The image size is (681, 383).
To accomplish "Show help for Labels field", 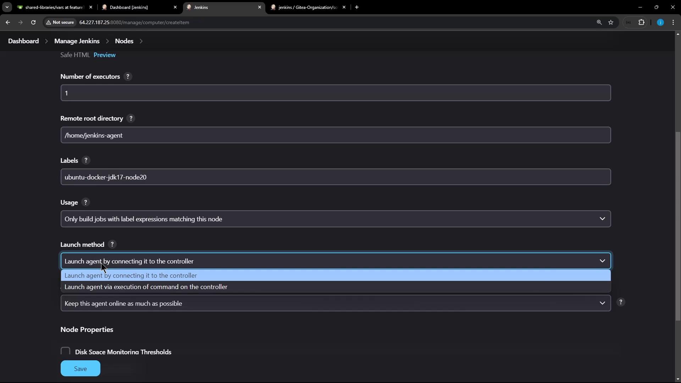I will point(85,161).
